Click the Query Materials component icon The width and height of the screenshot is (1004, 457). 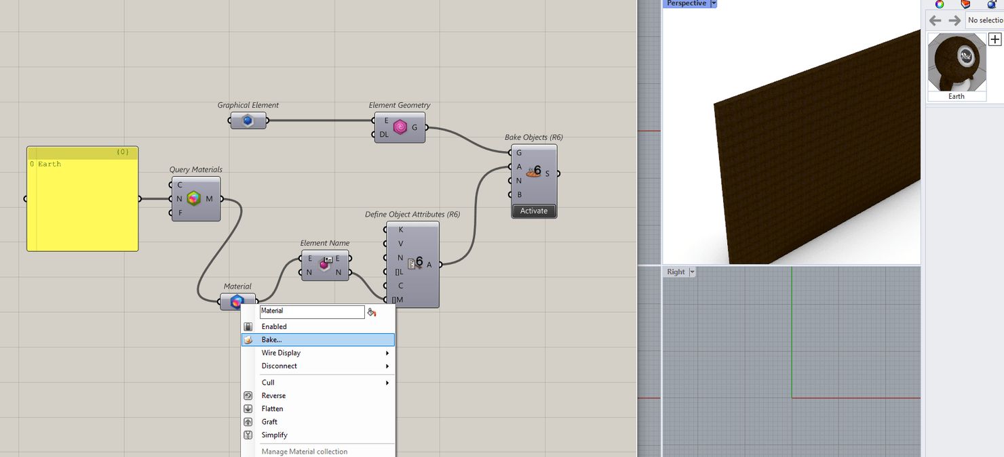pos(194,199)
